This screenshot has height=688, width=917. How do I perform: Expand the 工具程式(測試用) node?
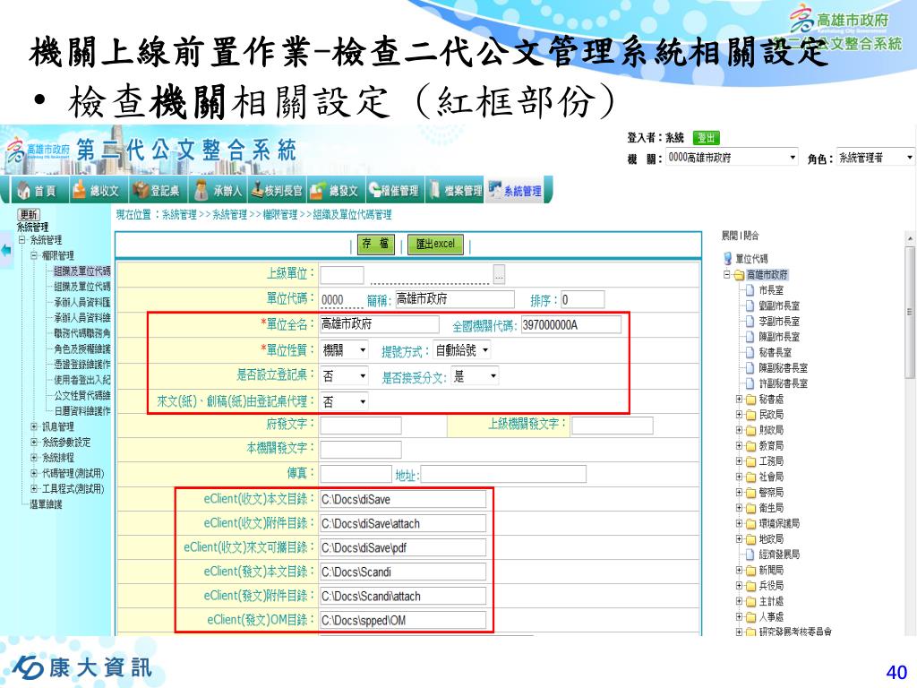coord(34,488)
